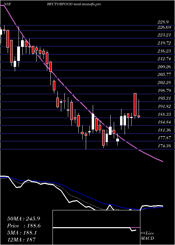175x245 pixels.
Task: Select the 177.87 price level label
Action: coord(164,138)
